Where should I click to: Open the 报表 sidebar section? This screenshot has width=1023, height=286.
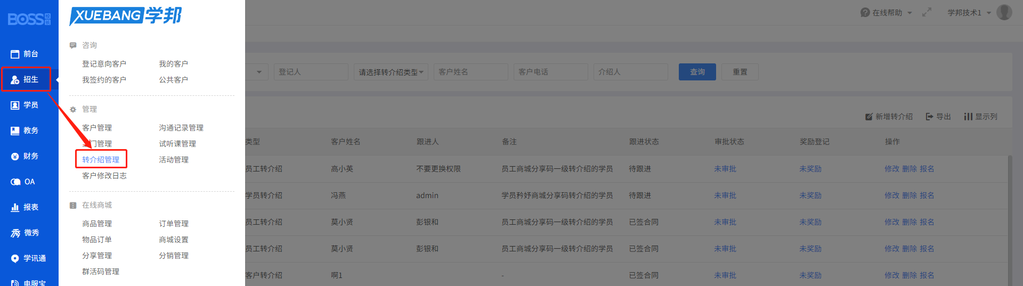(25, 207)
